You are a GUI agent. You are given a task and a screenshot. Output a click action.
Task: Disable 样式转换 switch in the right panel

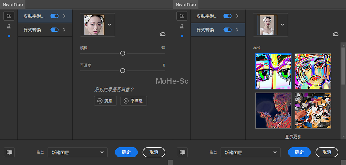(228, 30)
